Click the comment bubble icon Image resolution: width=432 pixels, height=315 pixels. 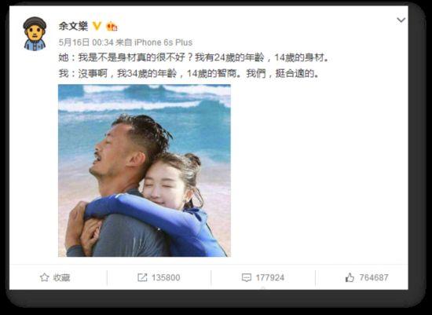[247, 277]
